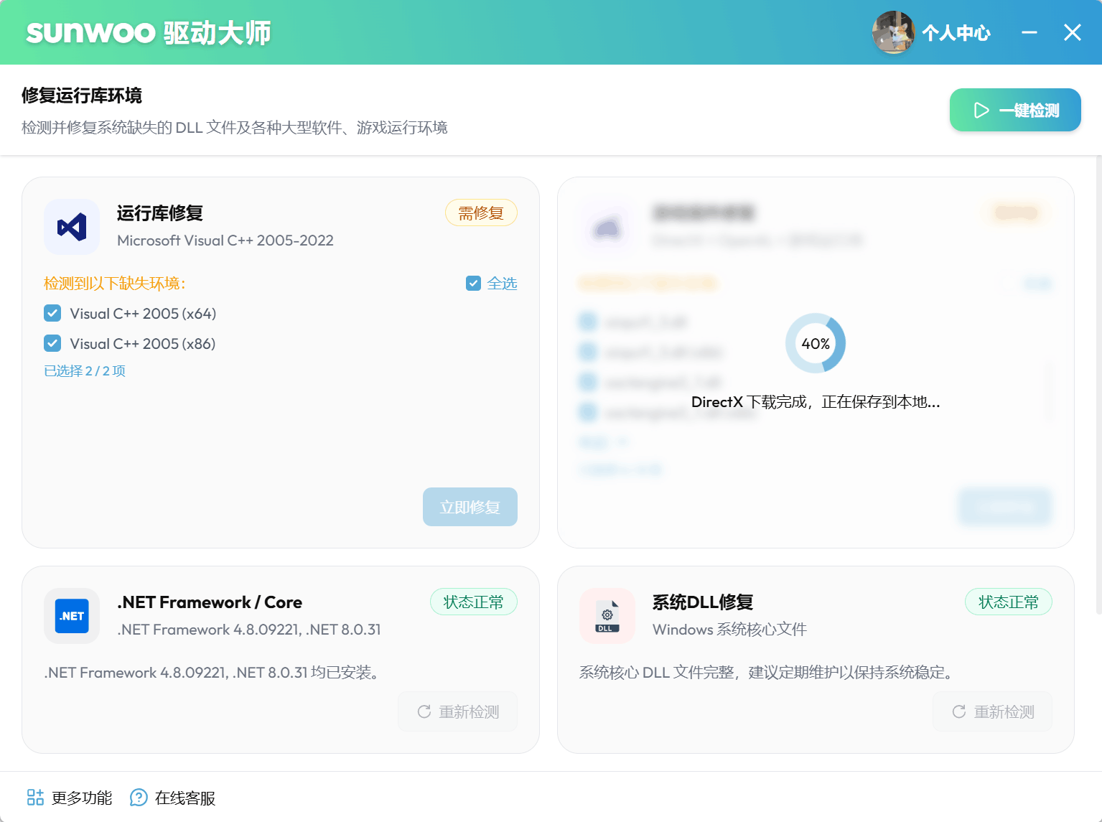Click 立即修复 repair now button

coord(470,507)
